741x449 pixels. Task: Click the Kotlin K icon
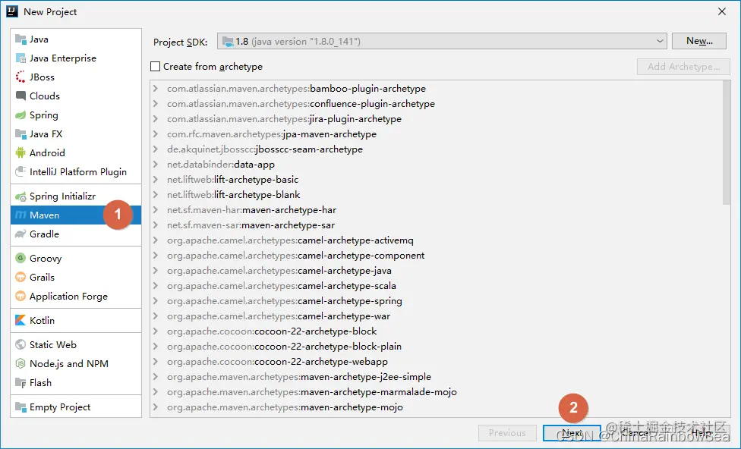click(x=20, y=320)
